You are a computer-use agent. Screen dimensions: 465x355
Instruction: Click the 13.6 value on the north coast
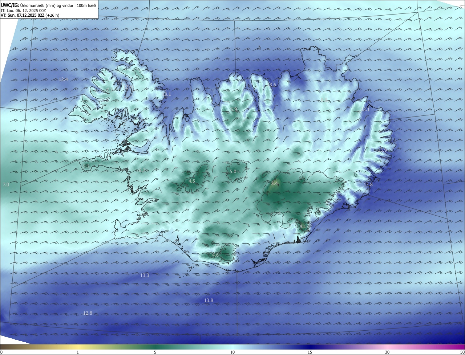[x=271, y=85]
